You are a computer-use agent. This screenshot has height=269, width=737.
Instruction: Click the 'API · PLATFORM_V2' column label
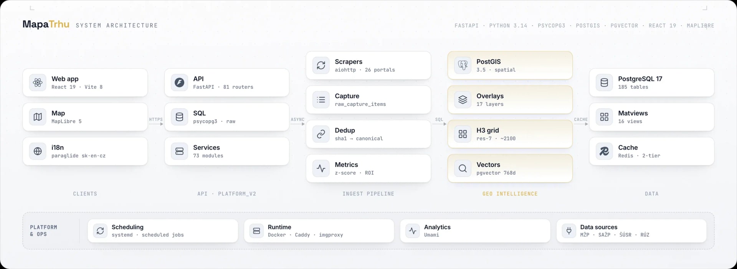[227, 194]
